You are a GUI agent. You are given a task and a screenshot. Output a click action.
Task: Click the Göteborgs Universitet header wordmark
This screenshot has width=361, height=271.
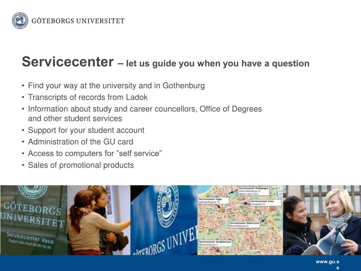point(78,21)
